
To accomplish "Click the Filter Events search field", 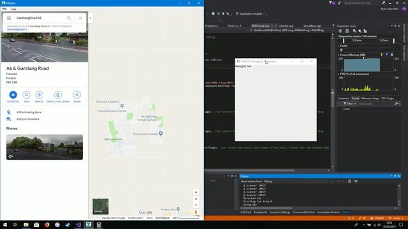I will 376,104.
